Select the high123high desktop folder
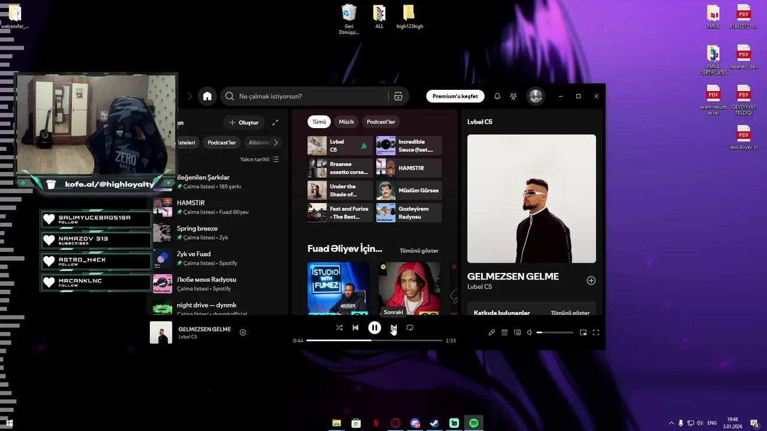The height and width of the screenshot is (431, 767). (x=409, y=17)
